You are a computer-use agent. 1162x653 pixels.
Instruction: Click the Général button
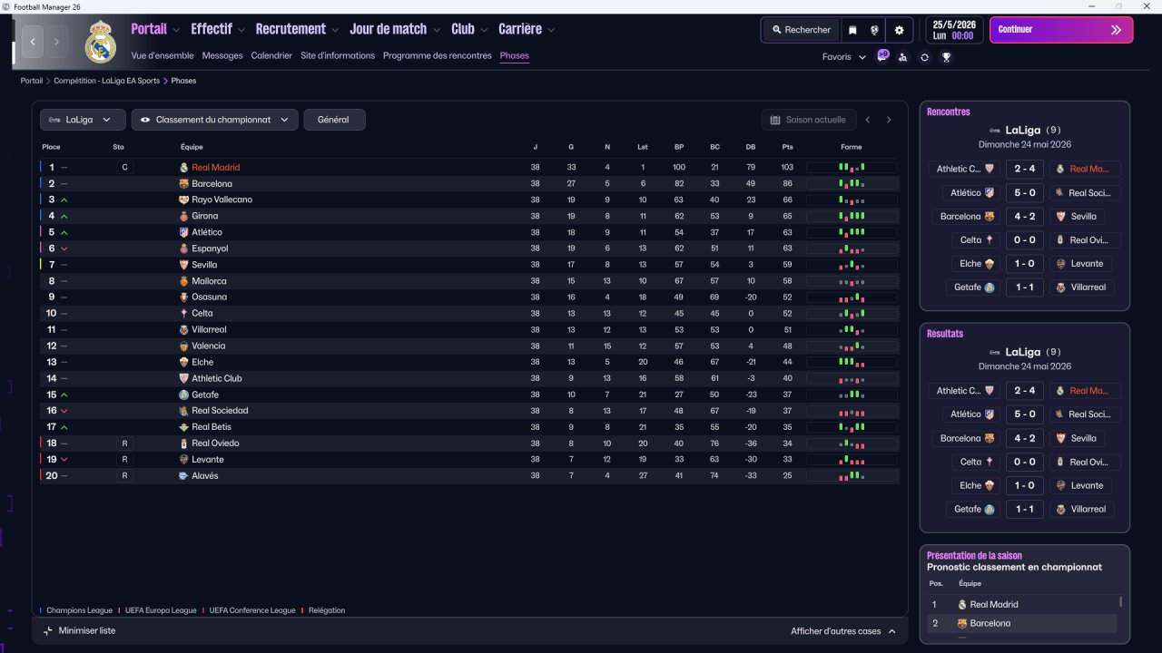point(334,120)
